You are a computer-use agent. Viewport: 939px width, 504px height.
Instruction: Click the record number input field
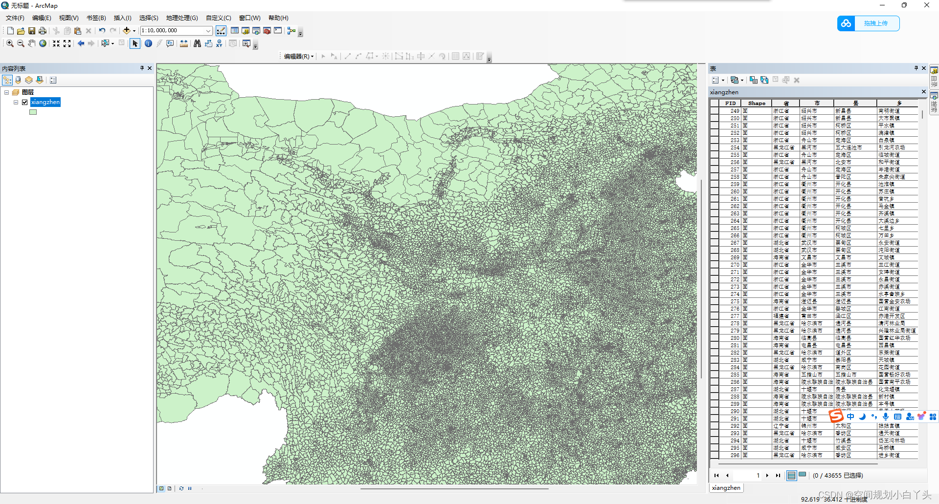(x=747, y=476)
